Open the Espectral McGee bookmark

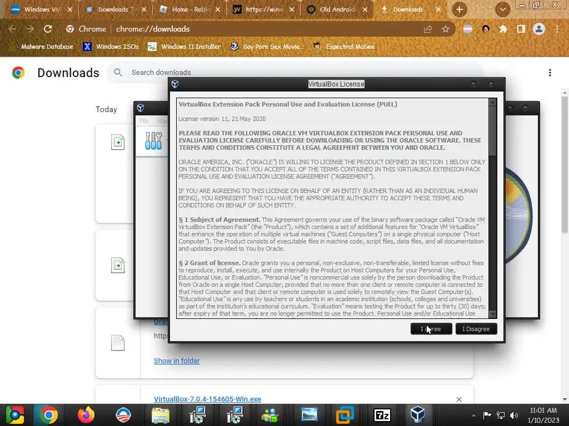(344, 47)
